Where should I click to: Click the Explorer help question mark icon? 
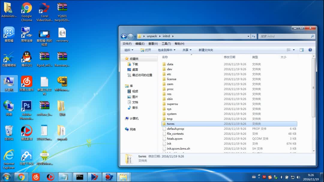coord(310,50)
